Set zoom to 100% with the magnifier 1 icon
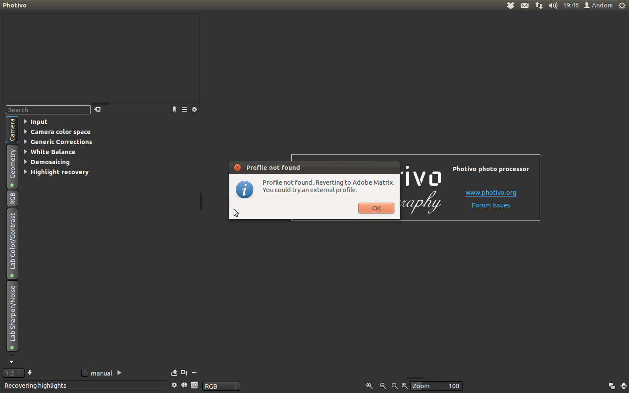Viewport: 629px width, 393px height. 405,386
